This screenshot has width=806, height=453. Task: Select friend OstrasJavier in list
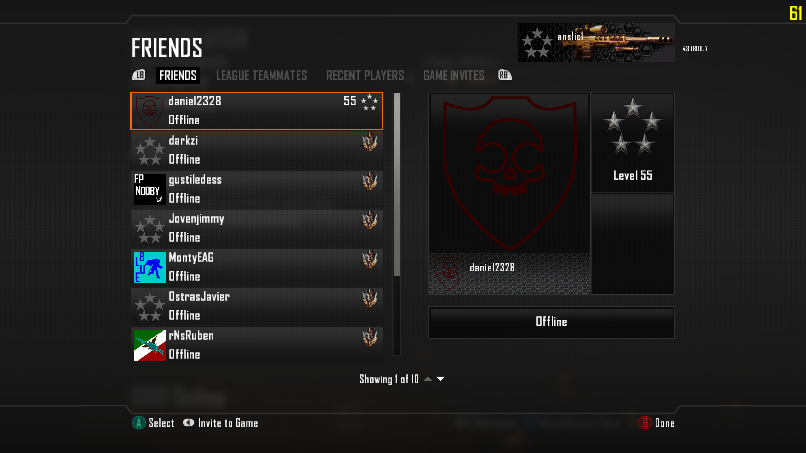tap(257, 306)
